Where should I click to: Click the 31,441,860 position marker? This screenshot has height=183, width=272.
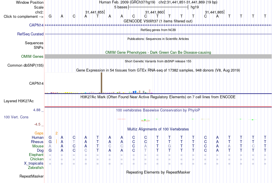[154, 12]
